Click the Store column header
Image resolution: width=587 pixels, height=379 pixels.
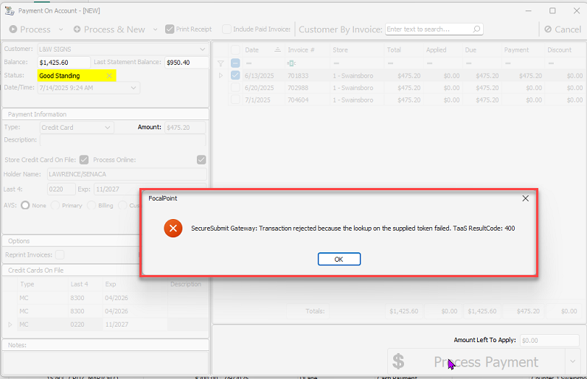pyautogui.click(x=357, y=49)
